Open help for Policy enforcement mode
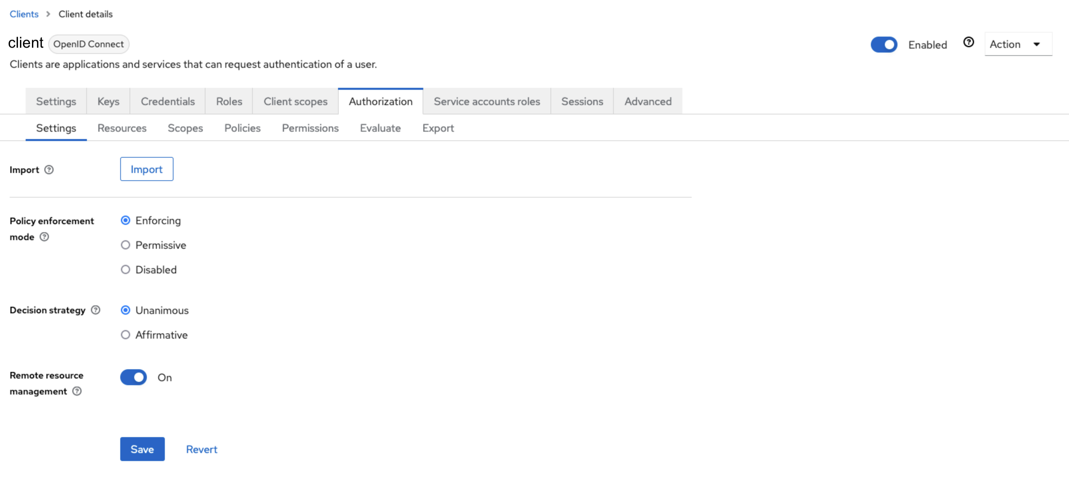The height and width of the screenshot is (482, 1069). (x=44, y=237)
